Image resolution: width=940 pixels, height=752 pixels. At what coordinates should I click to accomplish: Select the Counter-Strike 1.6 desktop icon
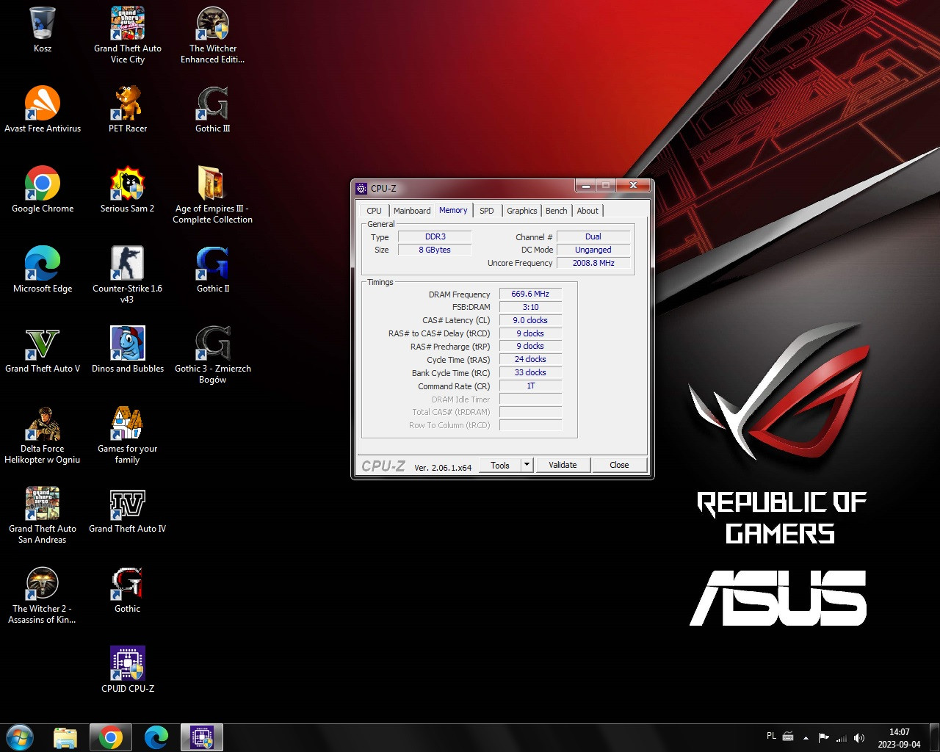pyautogui.click(x=127, y=264)
